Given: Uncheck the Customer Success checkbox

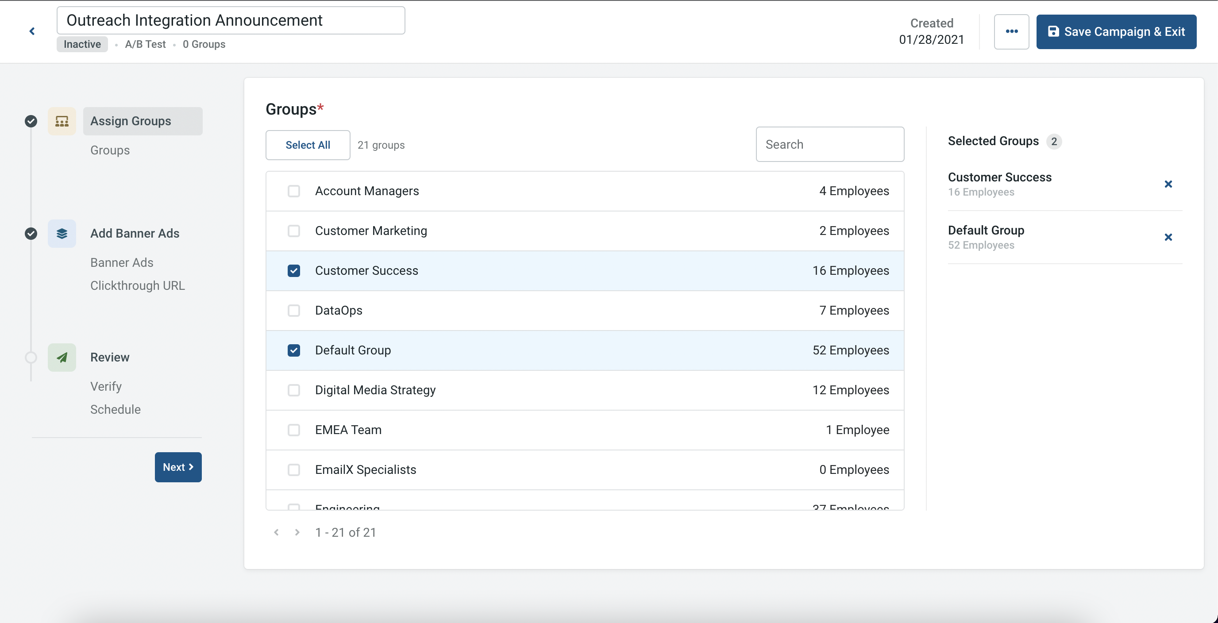Looking at the screenshot, I should 293,271.
